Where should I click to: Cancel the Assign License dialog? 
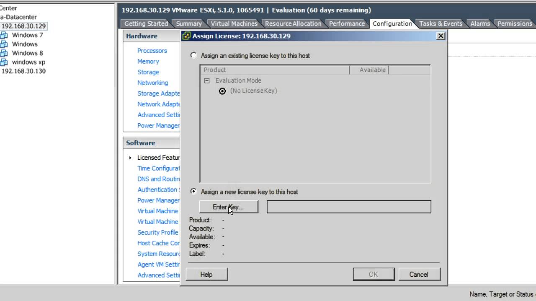coord(419,275)
